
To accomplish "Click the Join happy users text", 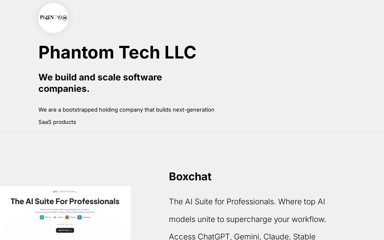I will (x=65, y=224).
